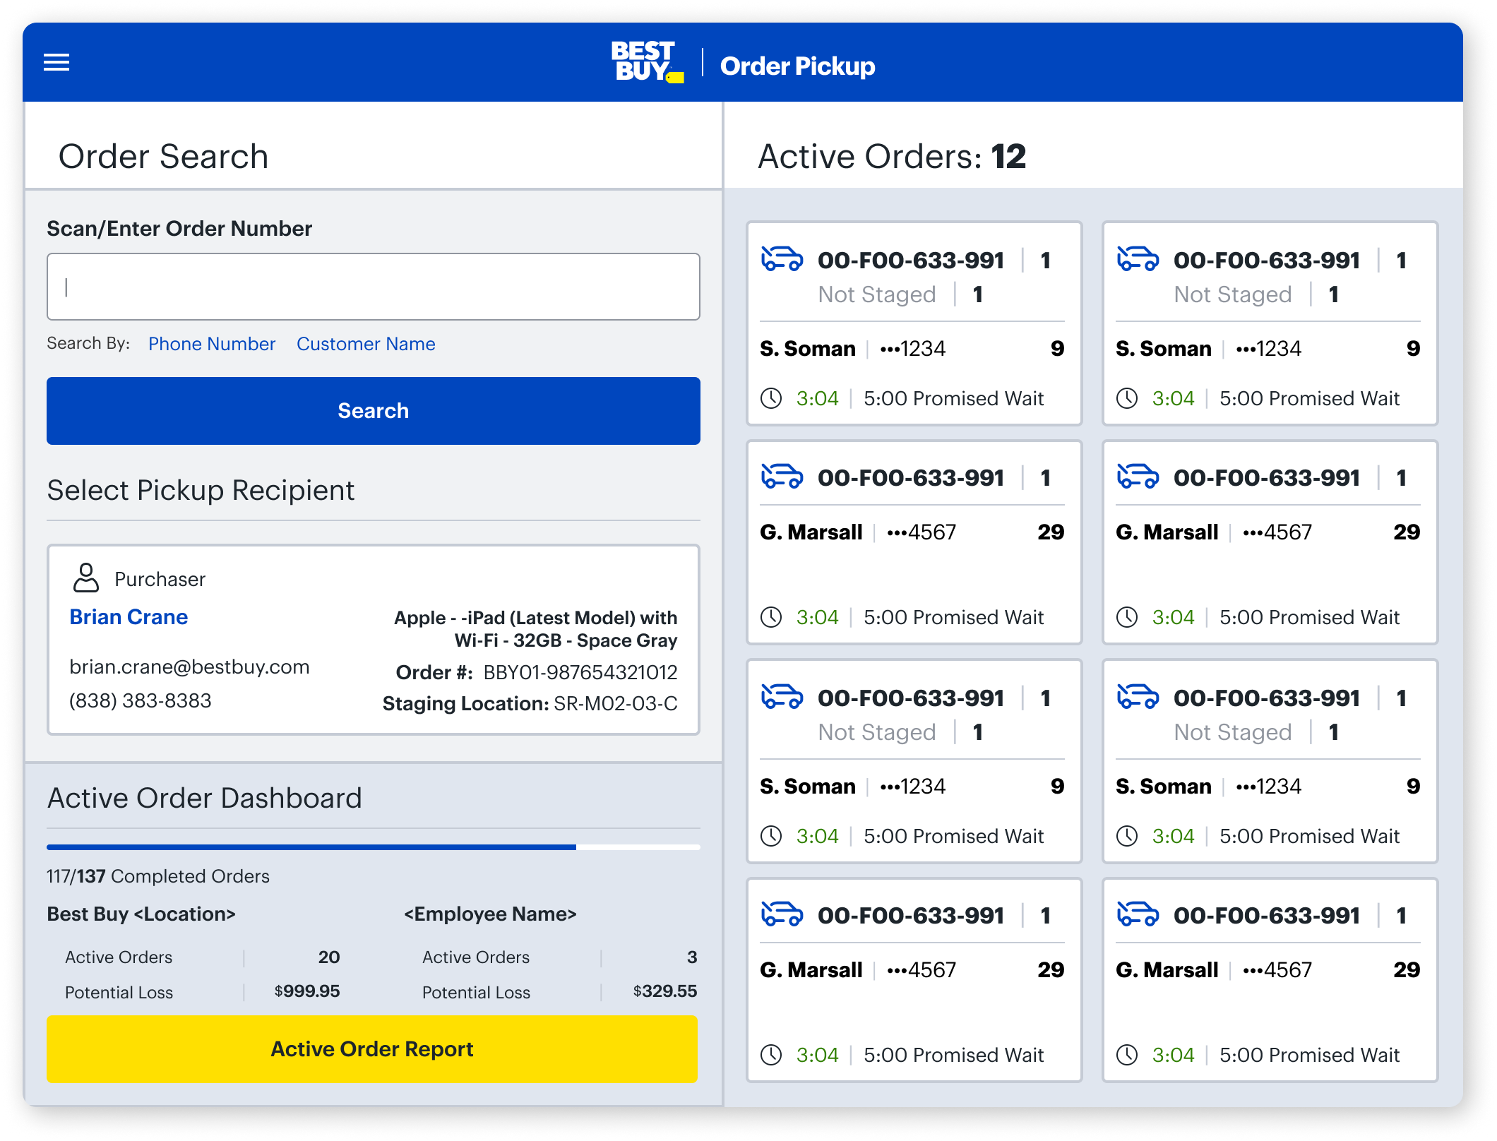Click clock icon on top-left order card
1497x1141 pixels.
[x=771, y=398]
